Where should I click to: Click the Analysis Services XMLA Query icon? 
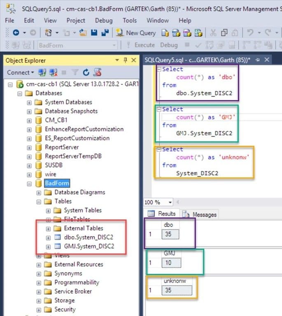point(198,33)
